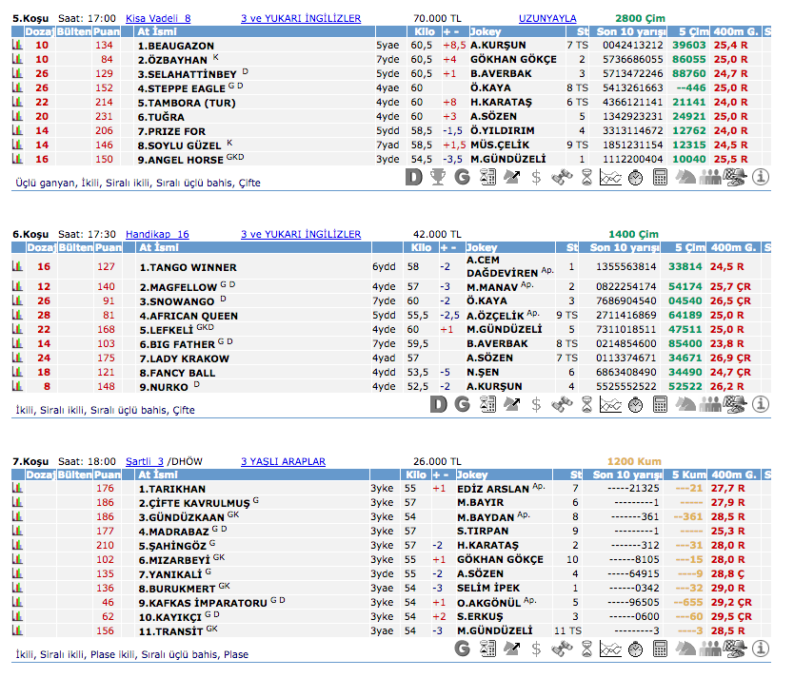Open the Kisa Vadeli 8 link
Image resolution: width=794 pixels, height=678 pixels.
[x=158, y=18]
